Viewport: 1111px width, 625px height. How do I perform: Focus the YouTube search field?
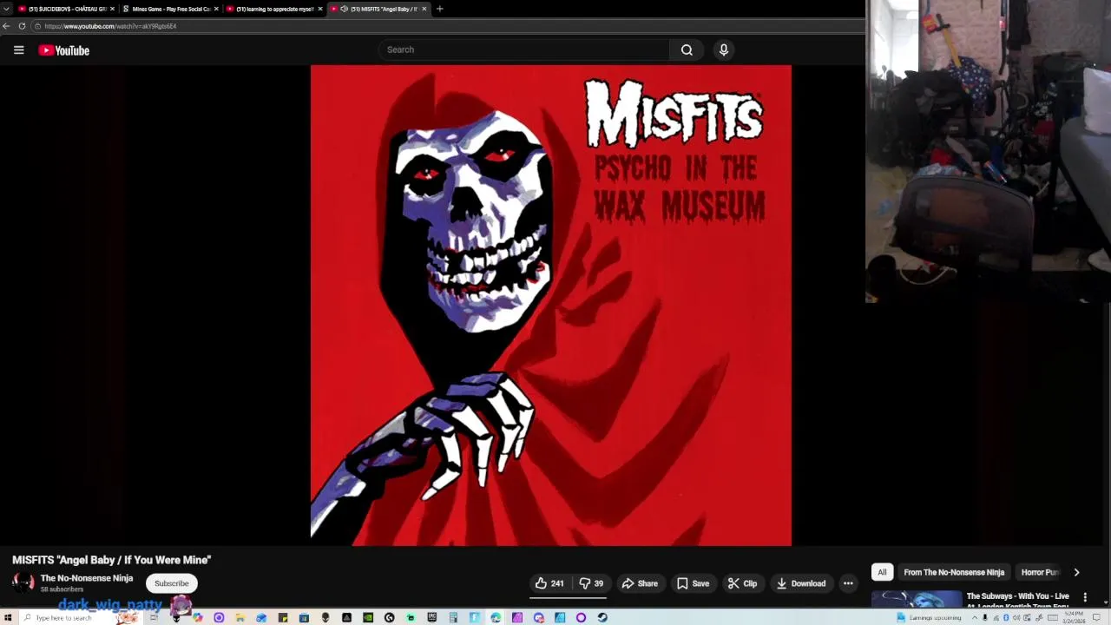click(523, 49)
